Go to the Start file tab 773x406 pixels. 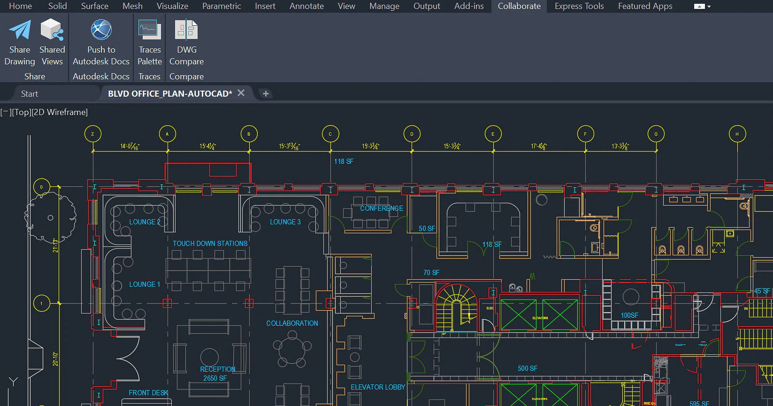30,94
